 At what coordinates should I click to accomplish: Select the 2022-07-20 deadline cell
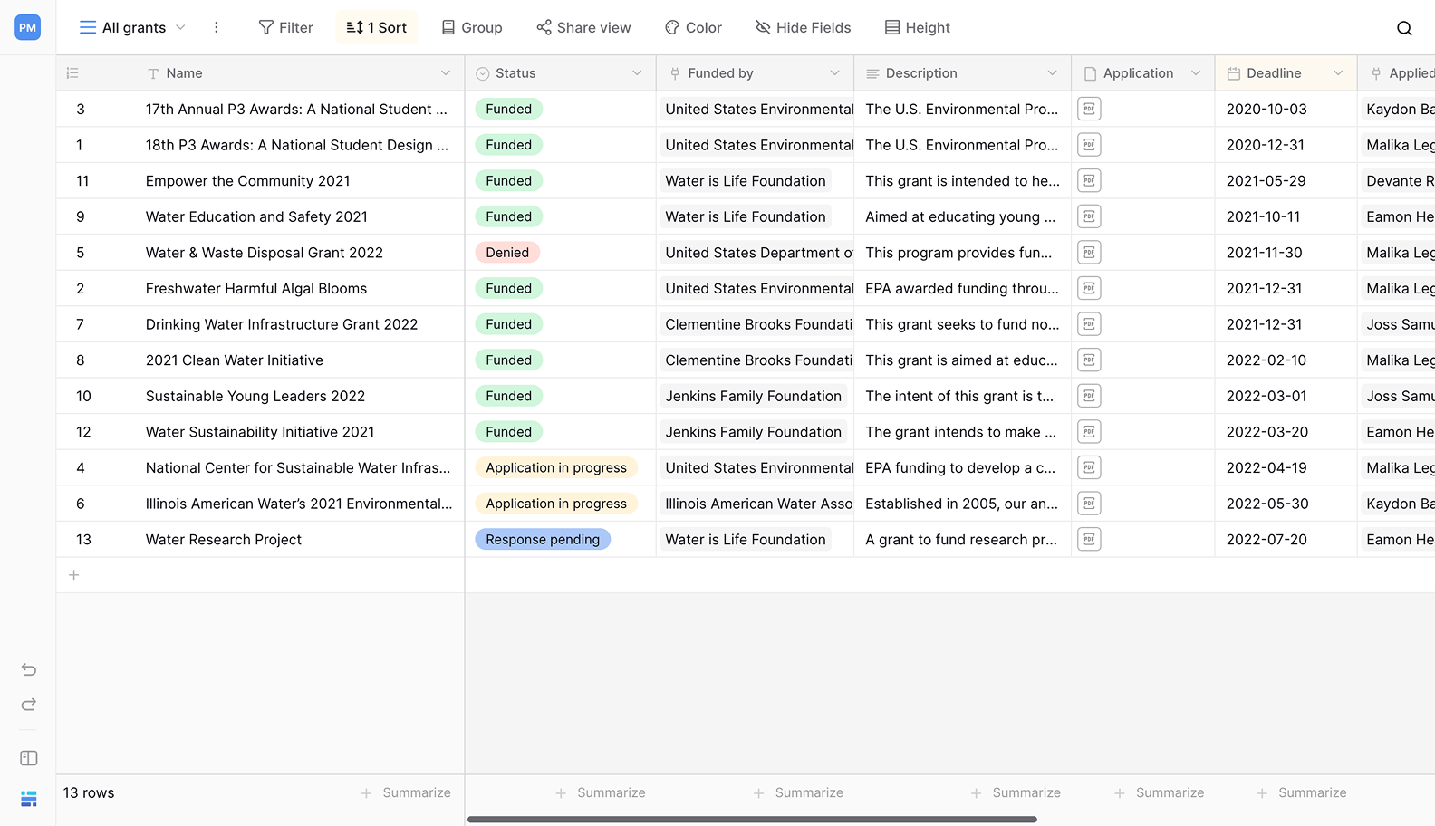click(1286, 539)
